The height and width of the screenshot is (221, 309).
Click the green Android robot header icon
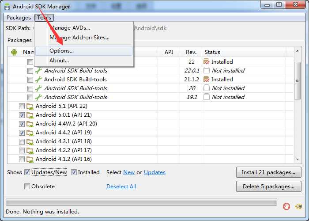pos(14,52)
